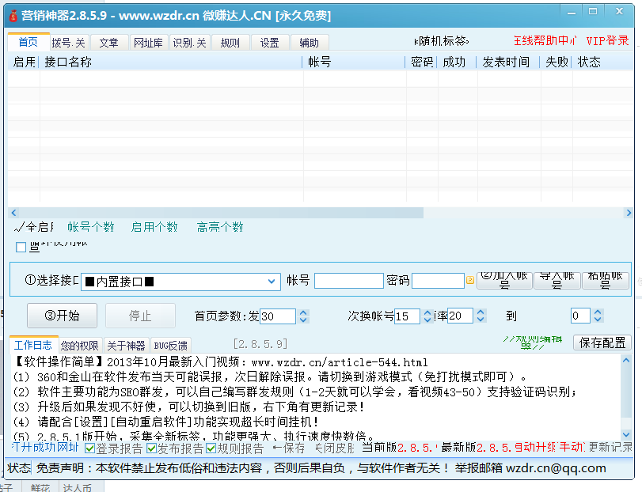Image resolution: width=642 pixels, height=492 pixels.
Task: Open the 网址库 tab
Action: (x=147, y=43)
